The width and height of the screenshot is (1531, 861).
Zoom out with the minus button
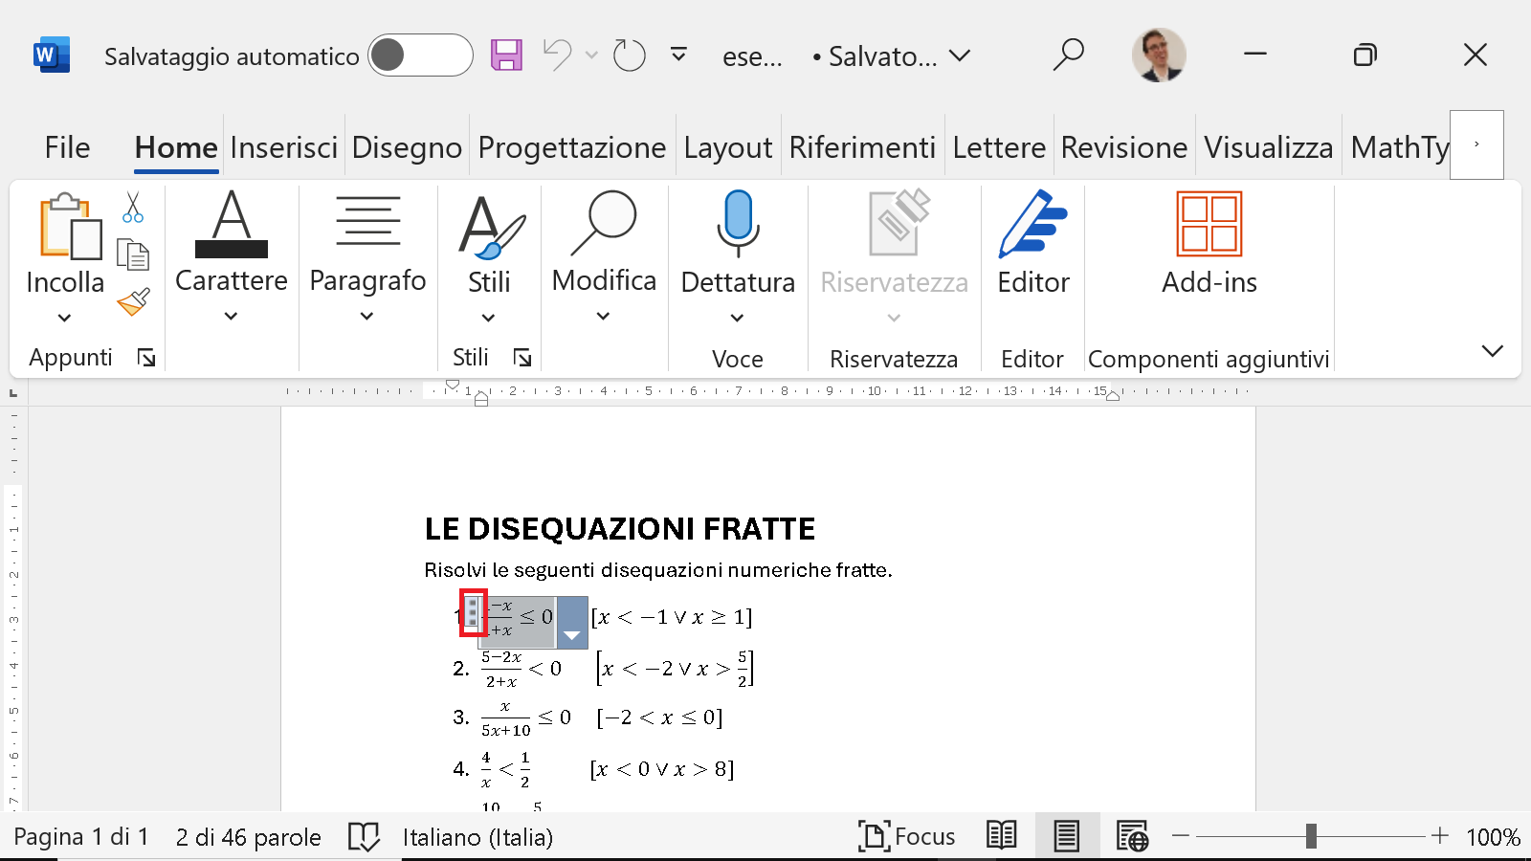click(x=1181, y=836)
